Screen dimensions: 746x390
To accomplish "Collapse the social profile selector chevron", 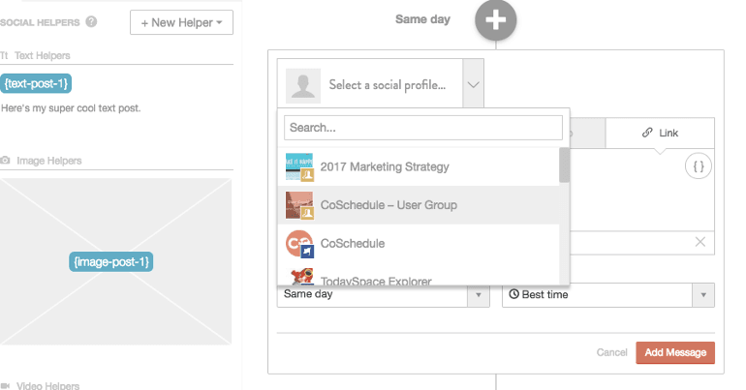I will click(x=473, y=85).
